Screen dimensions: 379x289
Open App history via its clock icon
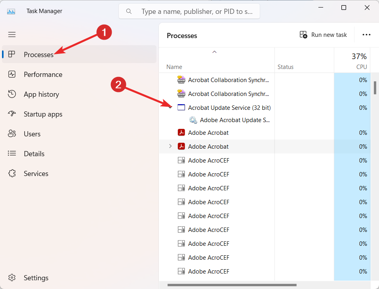(12, 94)
